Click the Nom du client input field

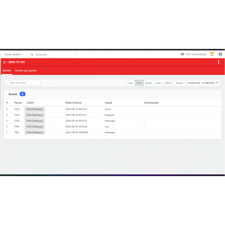coord(24,83)
